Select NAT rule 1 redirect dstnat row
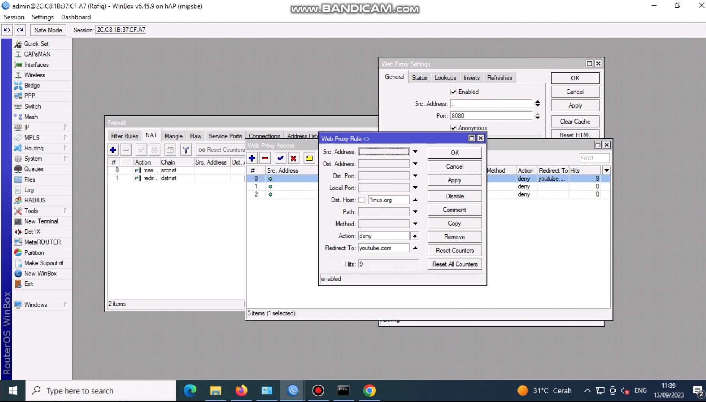 (x=175, y=178)
